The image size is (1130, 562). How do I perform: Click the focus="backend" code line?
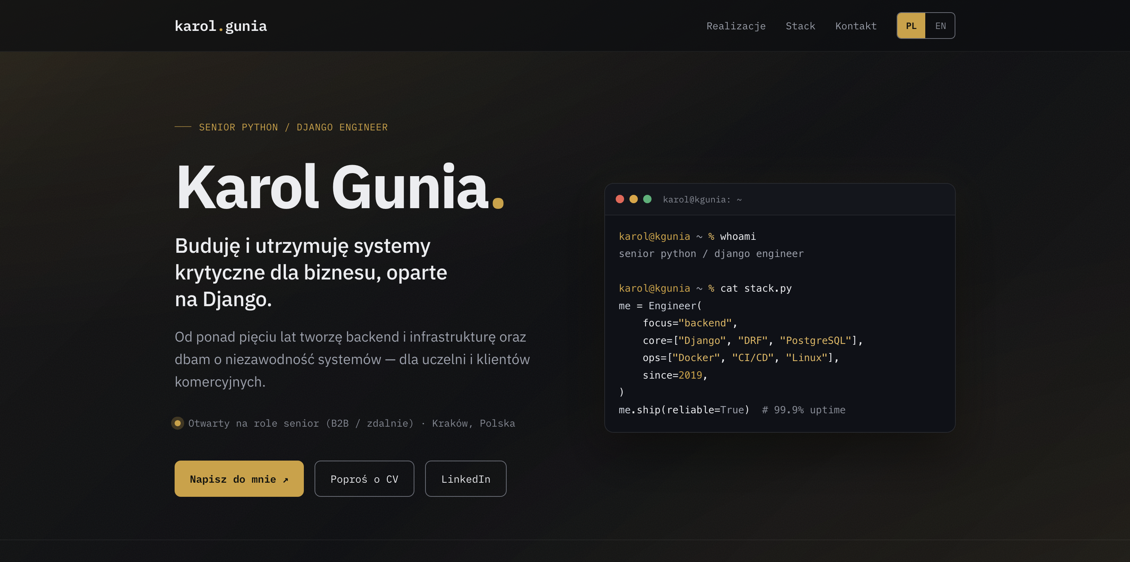coord(690,323)
